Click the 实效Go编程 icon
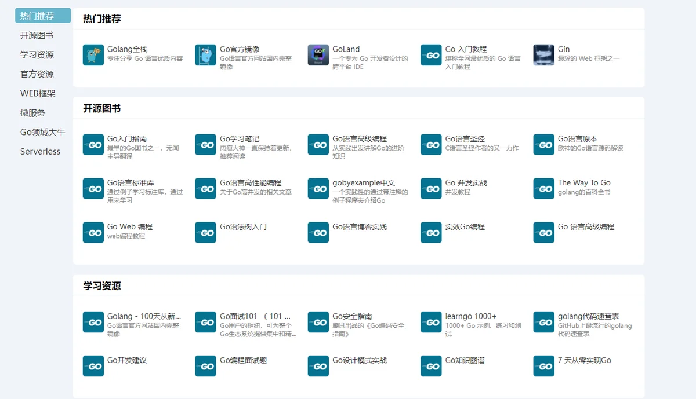Screen dimensions: 696x399 click(x=431, y=233)
